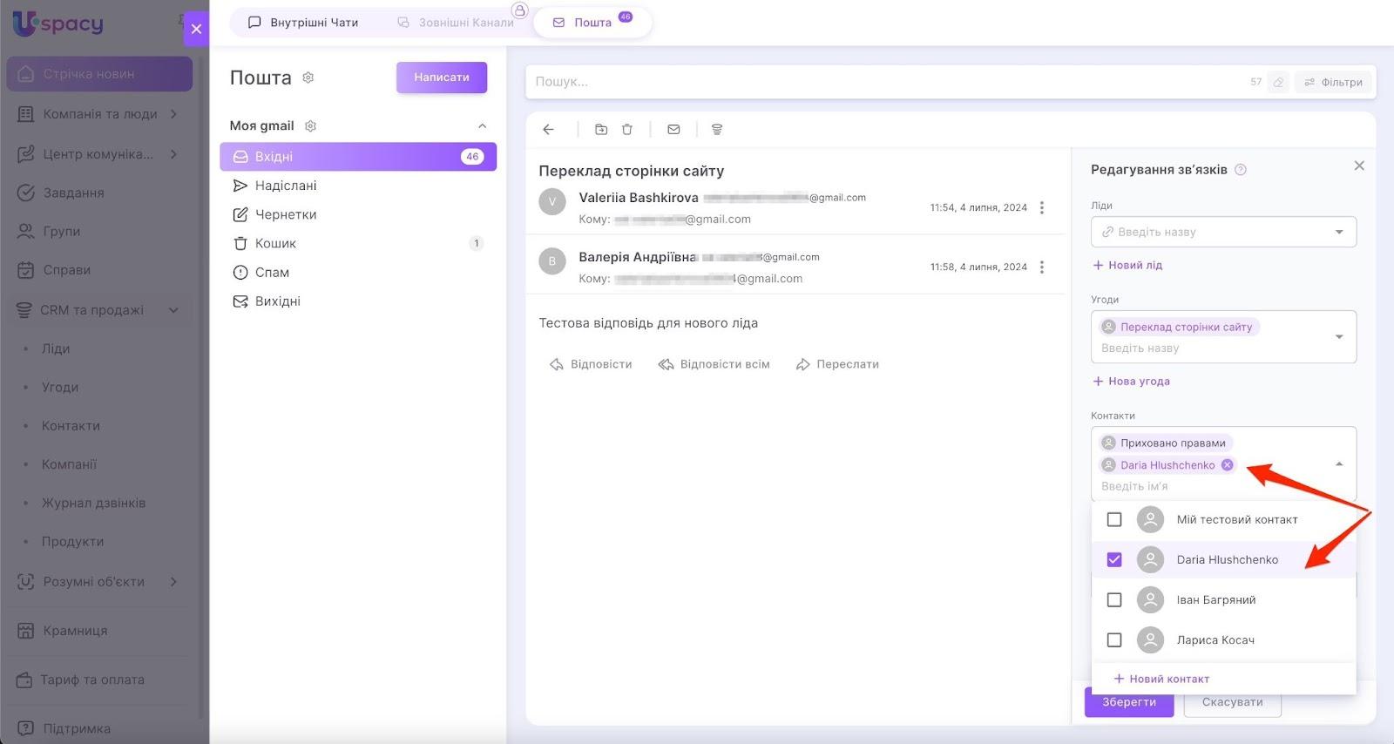Click the Новий лід link
The width and height of the screenshot is (1394, 744).
coord(1127,265)
